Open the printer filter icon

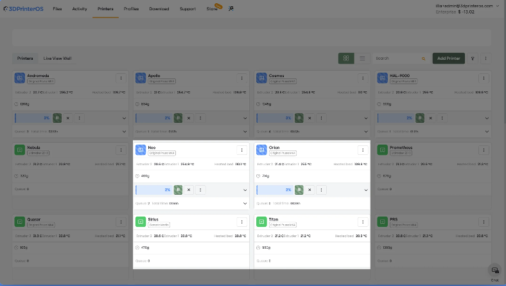[x=473, y=58]
